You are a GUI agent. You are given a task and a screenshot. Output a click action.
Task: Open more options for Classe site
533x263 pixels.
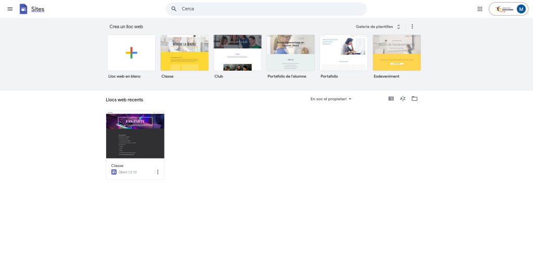158,172
